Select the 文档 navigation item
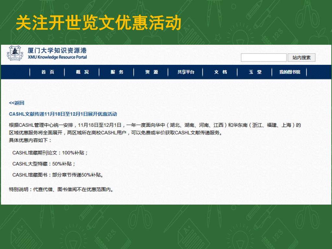Screen dimensions: 332x249 pyautogui.click(x=220, y=72)
